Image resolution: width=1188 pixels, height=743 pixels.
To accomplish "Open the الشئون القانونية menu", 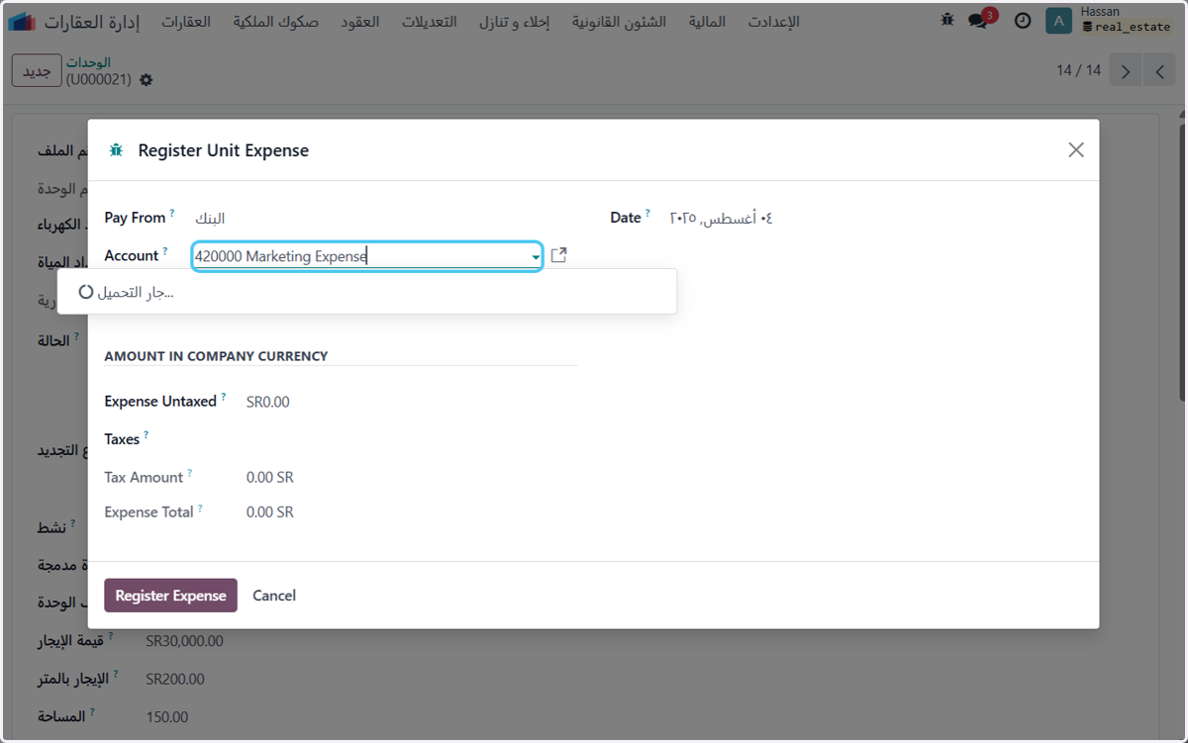I will (619, 21).
